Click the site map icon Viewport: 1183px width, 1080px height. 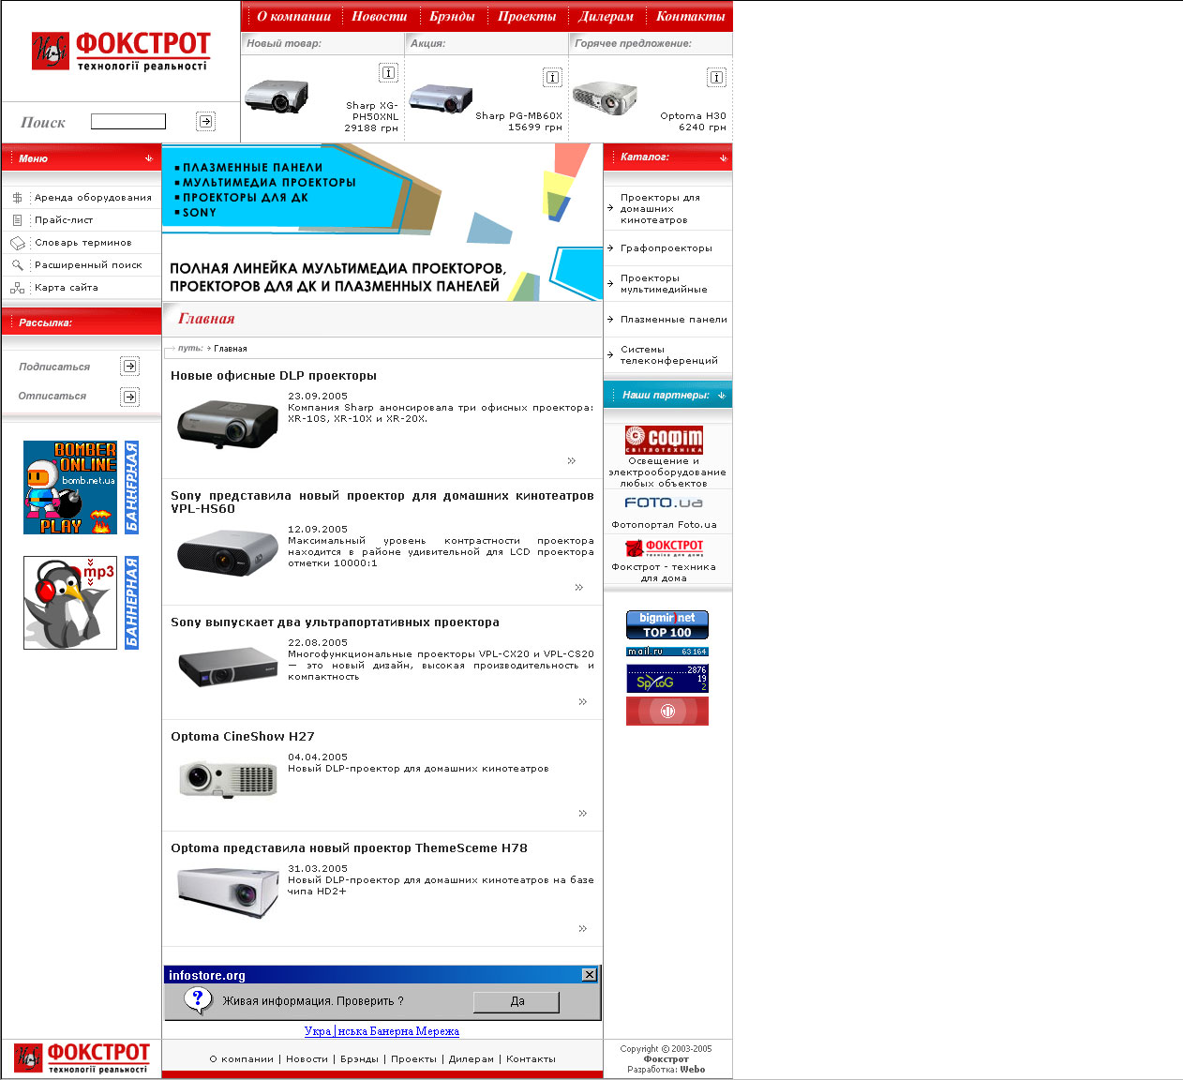[17, 288]
